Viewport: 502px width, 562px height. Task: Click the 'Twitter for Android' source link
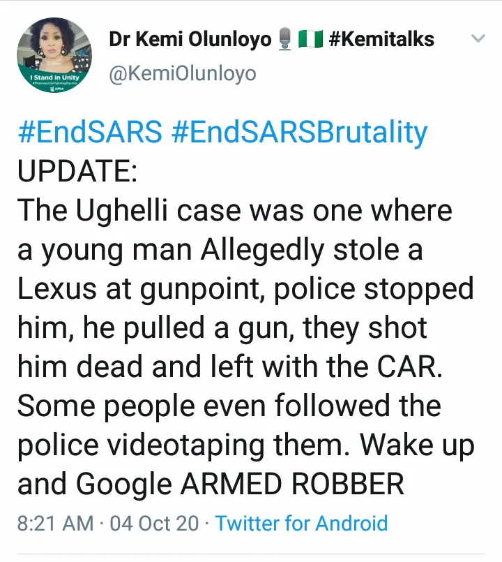(301, 523)
